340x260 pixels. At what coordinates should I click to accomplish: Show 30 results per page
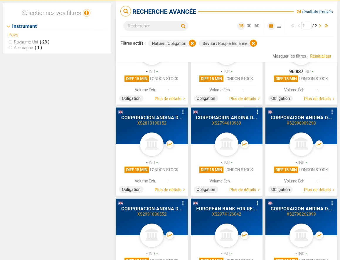[249, 26]
